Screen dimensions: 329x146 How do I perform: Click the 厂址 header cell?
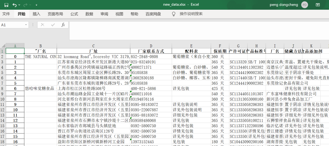(x=94, y=51)
